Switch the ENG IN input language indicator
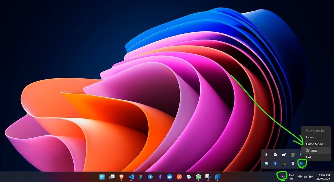Screen dimensions: 334x182 (291, 177)
